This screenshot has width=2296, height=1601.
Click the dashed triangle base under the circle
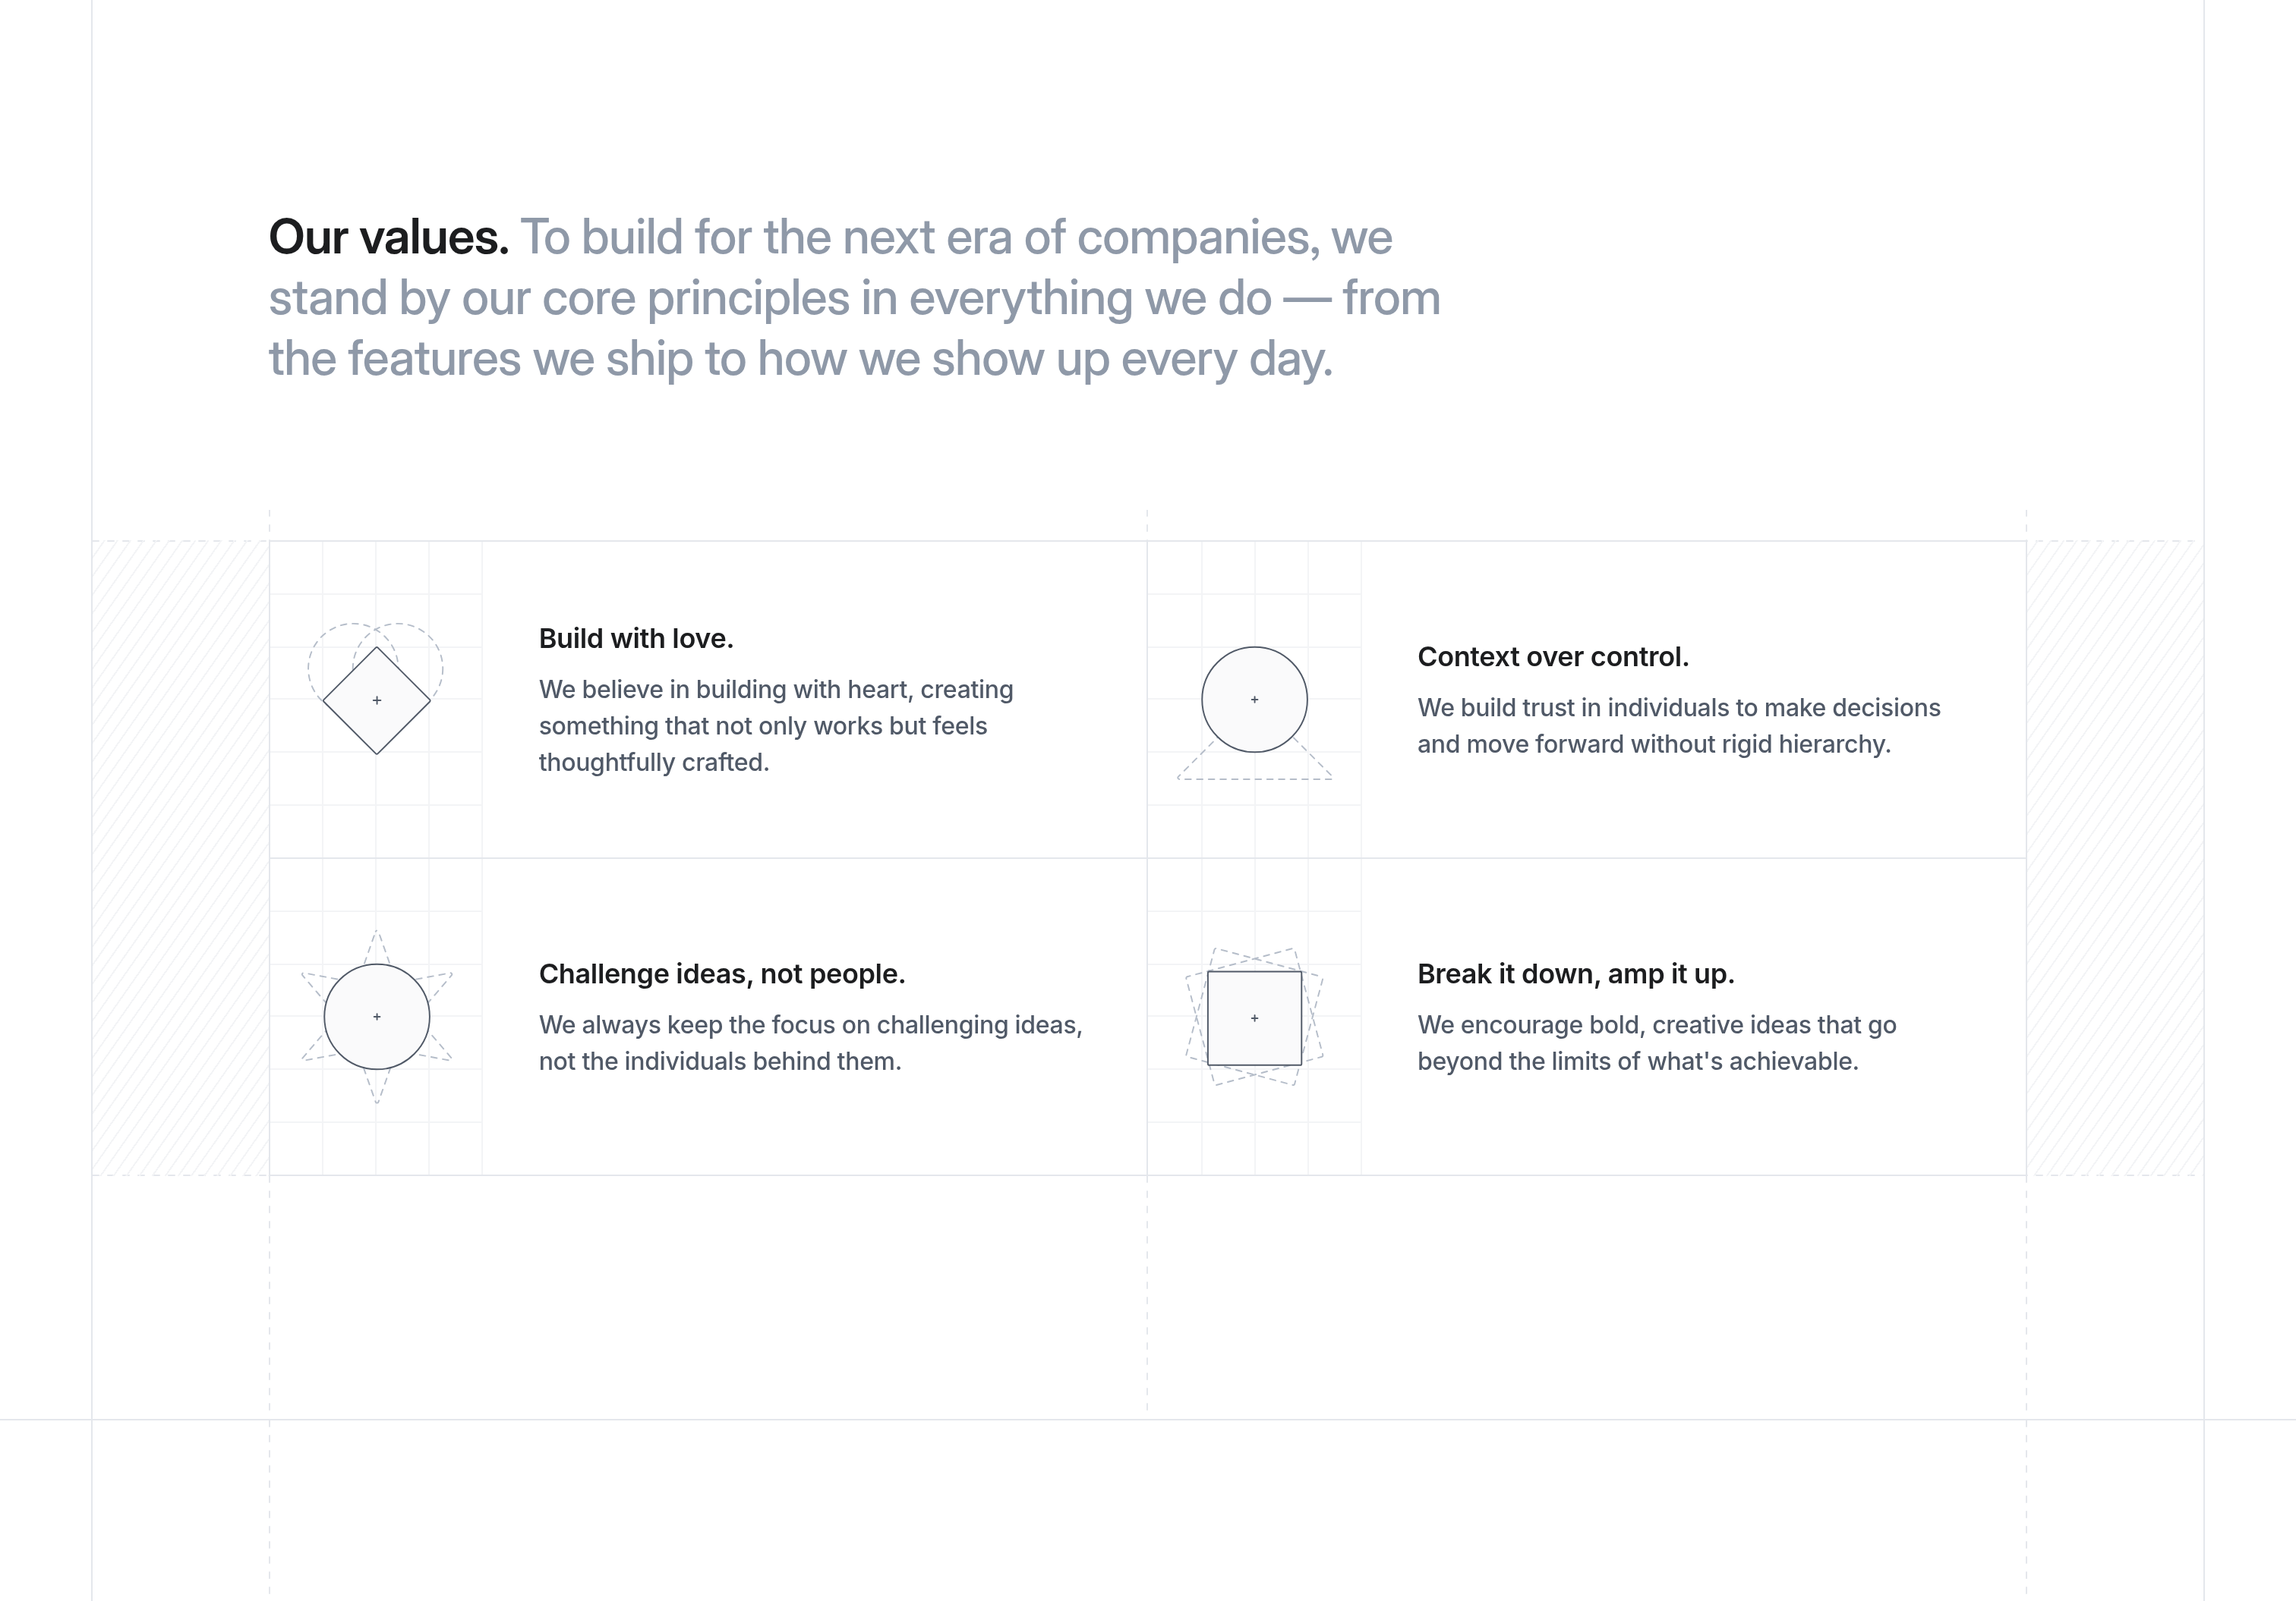pyautogui.click(x=1254, y=778)
